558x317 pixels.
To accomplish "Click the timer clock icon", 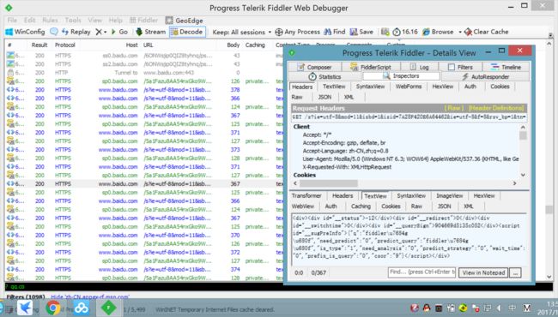I will click(397, 32).
